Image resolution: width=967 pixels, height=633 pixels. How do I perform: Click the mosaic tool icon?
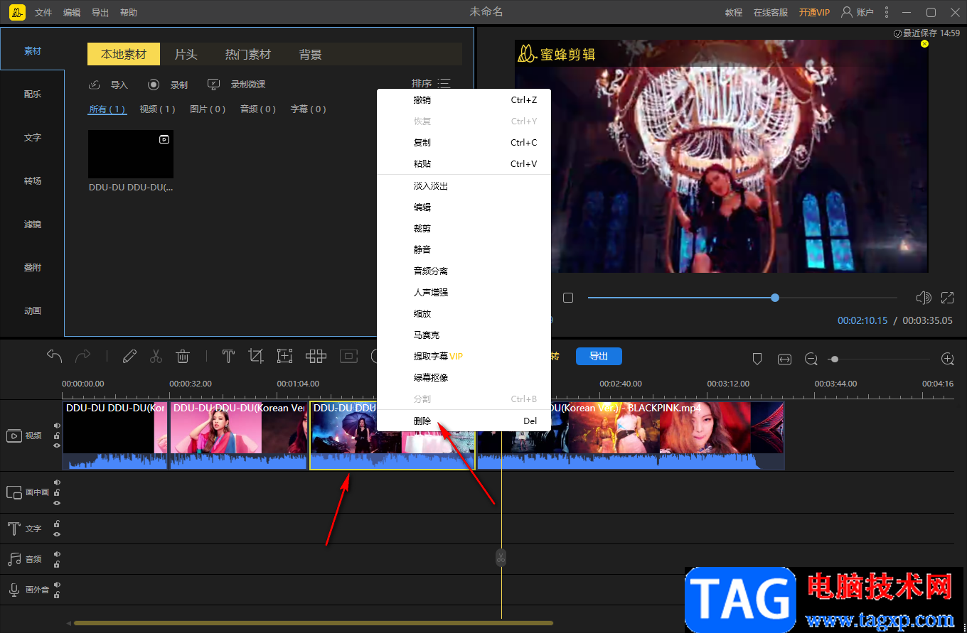click(x=316, y=356)
